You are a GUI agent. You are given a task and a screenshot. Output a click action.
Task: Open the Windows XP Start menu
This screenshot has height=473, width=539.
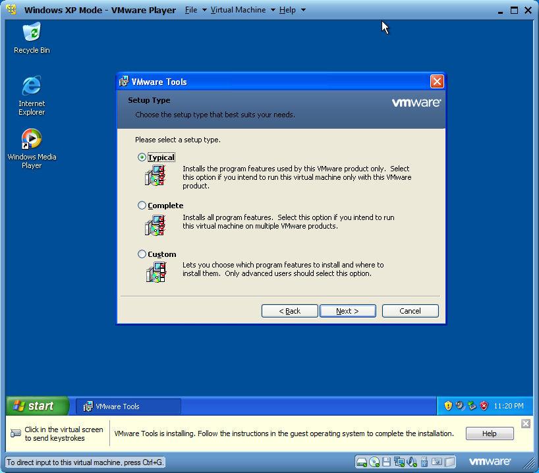[37, 406]
